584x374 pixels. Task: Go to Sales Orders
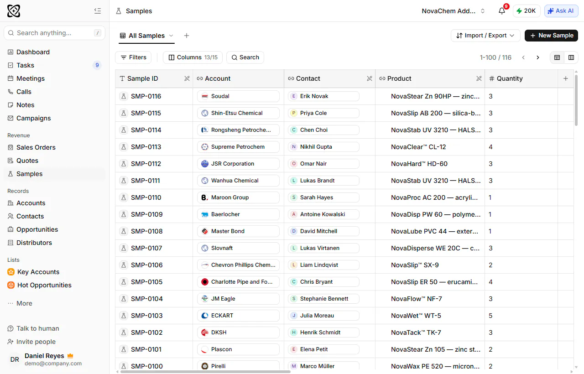pyautogui.click(x=55, y=147)
